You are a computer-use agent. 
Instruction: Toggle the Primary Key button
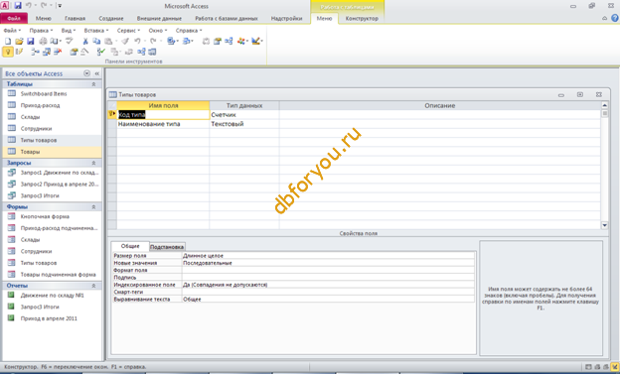(8, 52)
